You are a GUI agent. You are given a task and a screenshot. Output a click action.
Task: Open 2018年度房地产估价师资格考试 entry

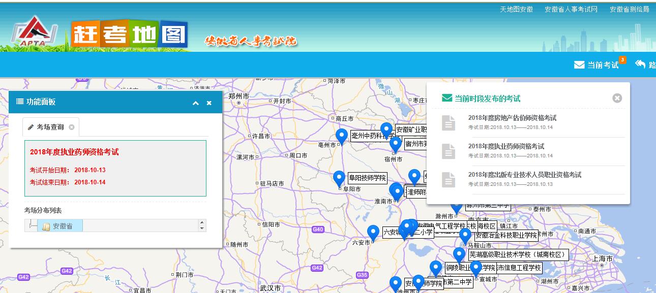(512, 118)
